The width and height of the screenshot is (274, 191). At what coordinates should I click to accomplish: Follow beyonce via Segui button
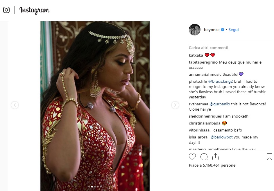233,30
